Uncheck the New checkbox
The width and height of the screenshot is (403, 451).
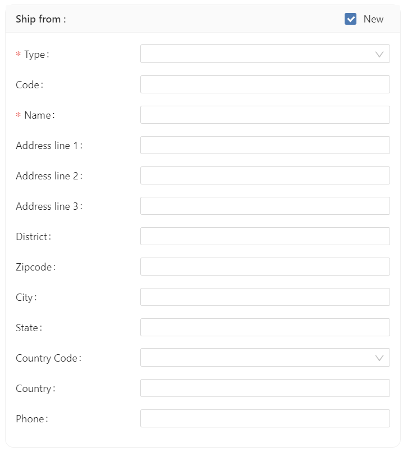351,19
